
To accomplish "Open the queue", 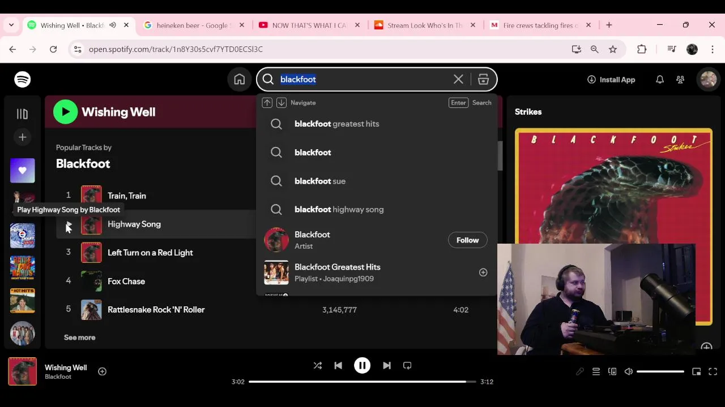I will click(596, 371).
